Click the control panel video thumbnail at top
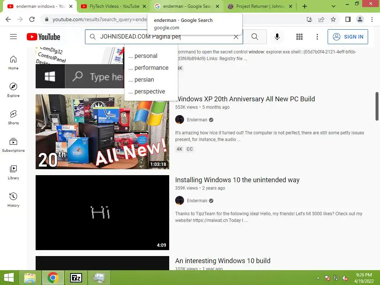 click(80, 68)
